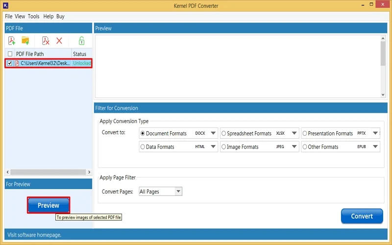Select the Image Formats radio button
The width and height of the screenshot is (392, 245).
point(224,147)
